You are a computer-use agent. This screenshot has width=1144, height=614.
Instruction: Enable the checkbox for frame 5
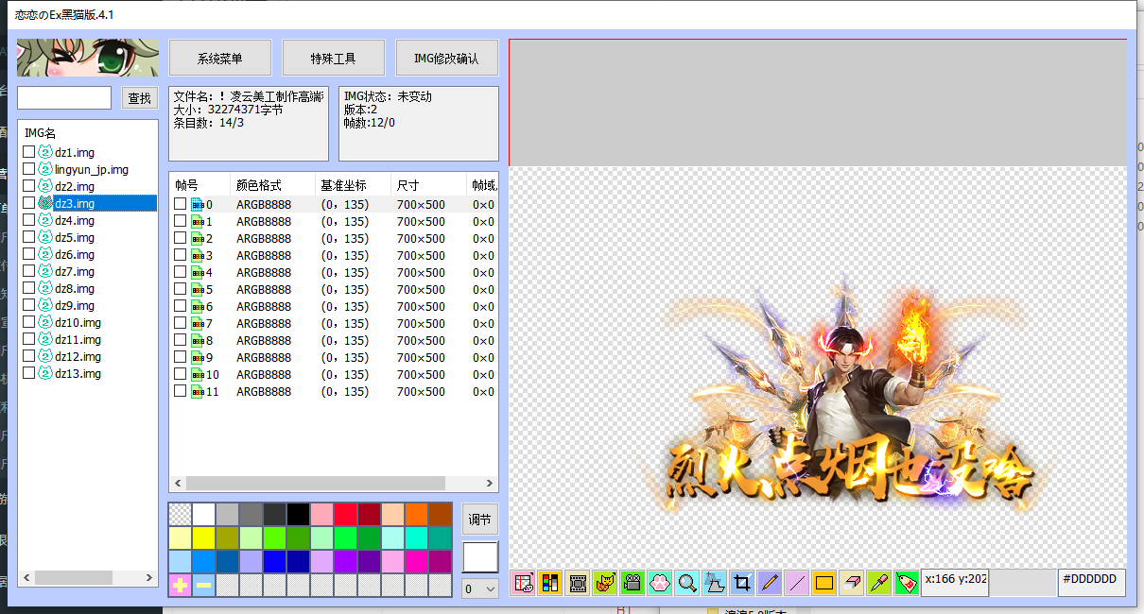[179, 289]
